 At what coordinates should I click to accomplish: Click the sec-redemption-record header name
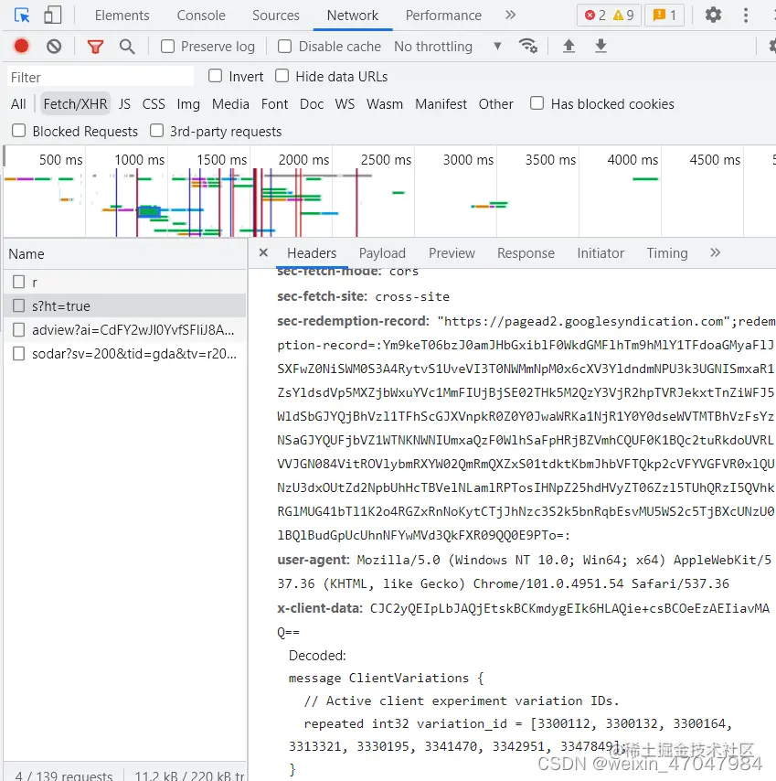(353, 321)
